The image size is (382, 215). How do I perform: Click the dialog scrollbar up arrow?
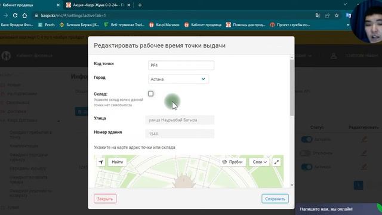click(x=292, y=57)
